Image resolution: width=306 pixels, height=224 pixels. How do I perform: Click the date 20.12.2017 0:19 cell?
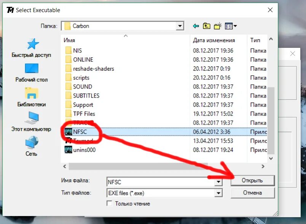click(x=212, y=68)
